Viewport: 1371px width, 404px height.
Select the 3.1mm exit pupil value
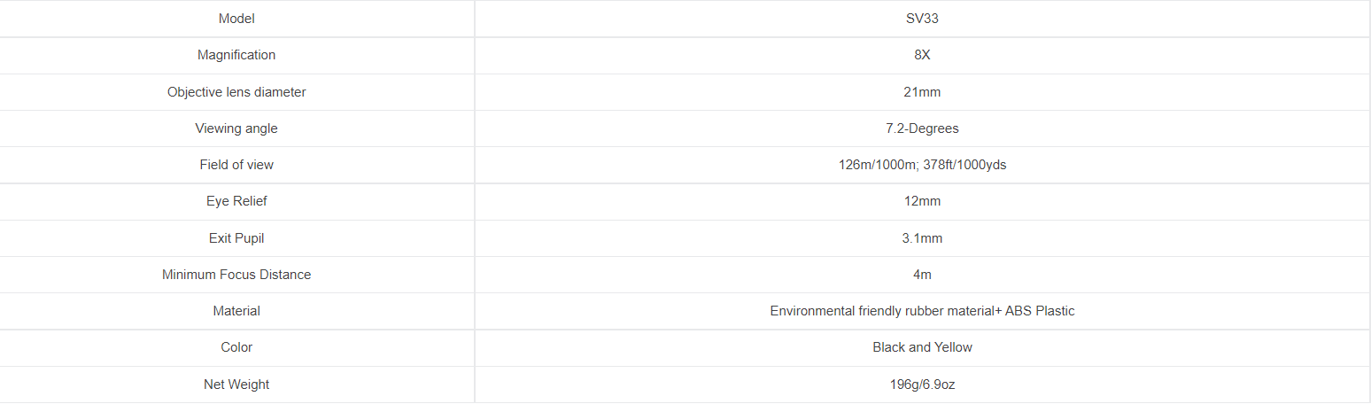(922, 238)
